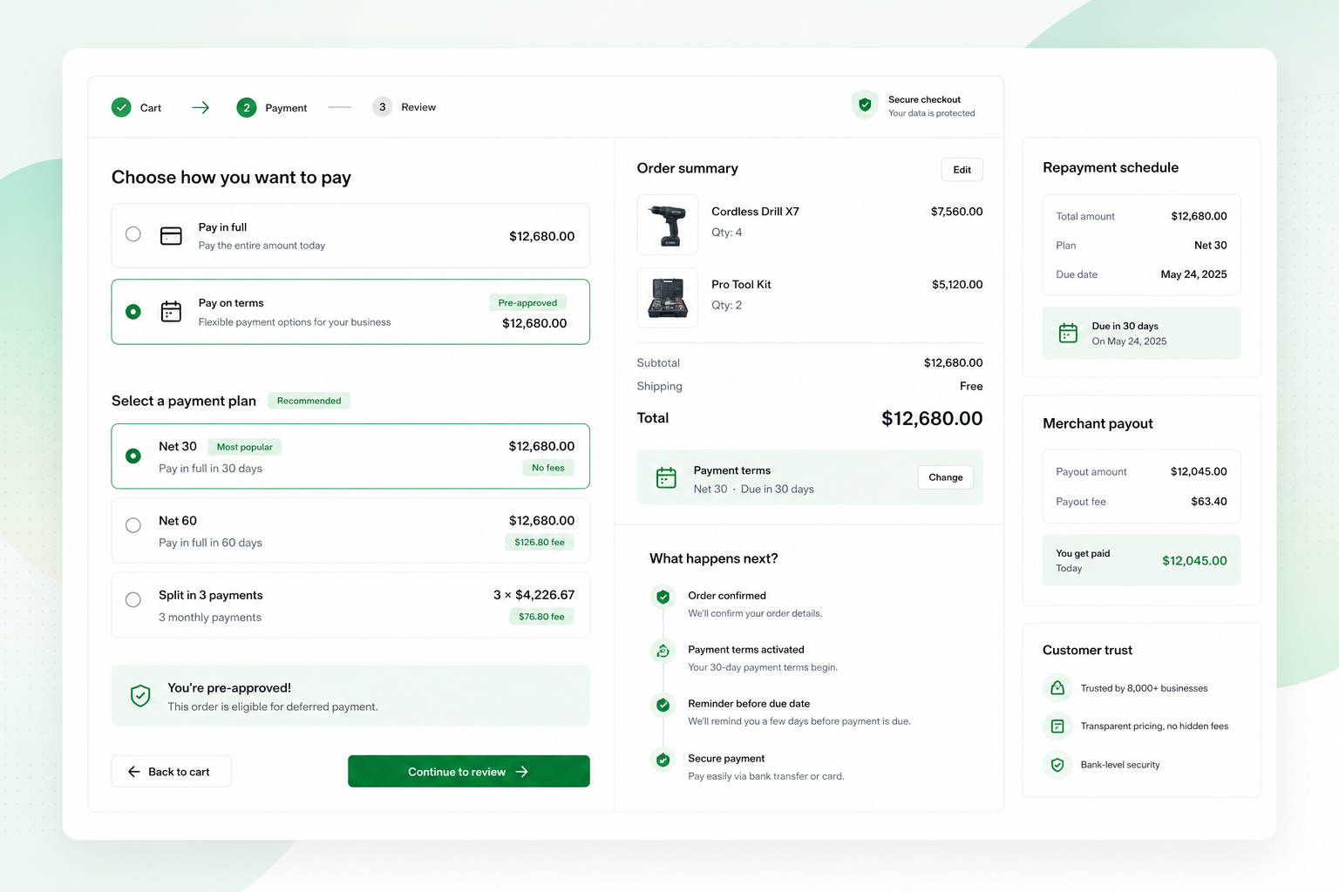Click the Secure checkout shield icon
Screen dimensions: 1339x892
pos(865,105)
